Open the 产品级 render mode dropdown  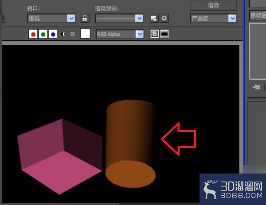pyautogui.click(x=213, y=18)
